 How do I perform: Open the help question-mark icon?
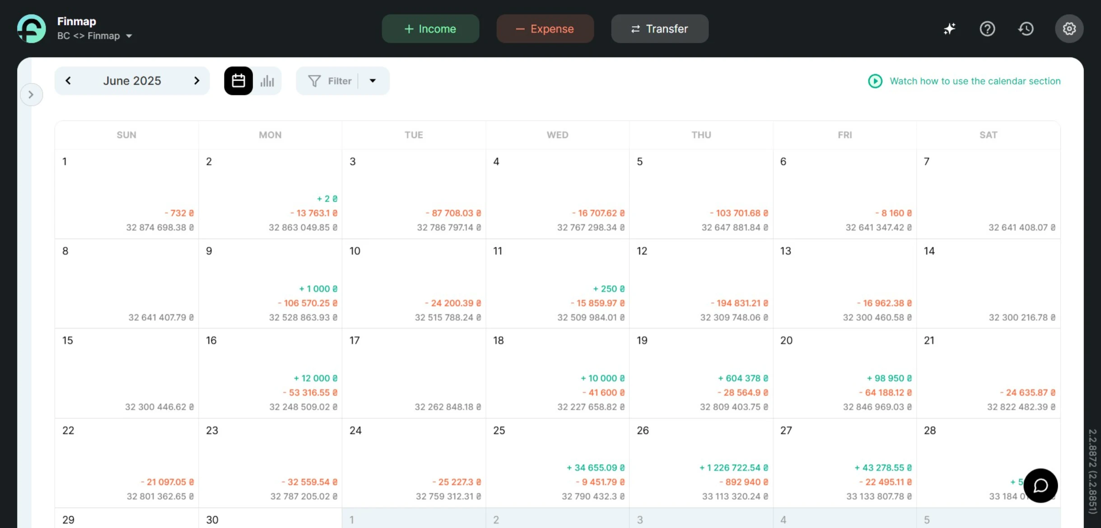988,28
